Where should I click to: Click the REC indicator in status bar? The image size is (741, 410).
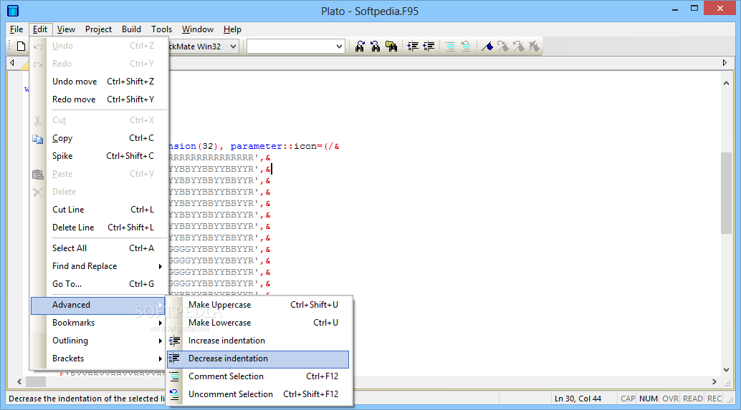point(714,399)
